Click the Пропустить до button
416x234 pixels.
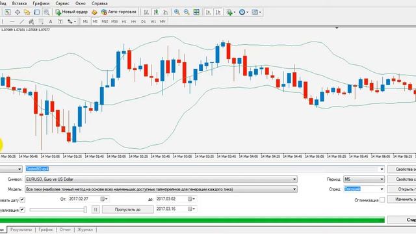point(127,209)
